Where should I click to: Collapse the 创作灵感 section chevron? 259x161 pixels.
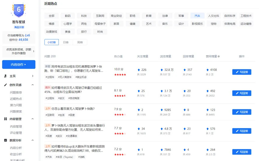pos(33,85)
